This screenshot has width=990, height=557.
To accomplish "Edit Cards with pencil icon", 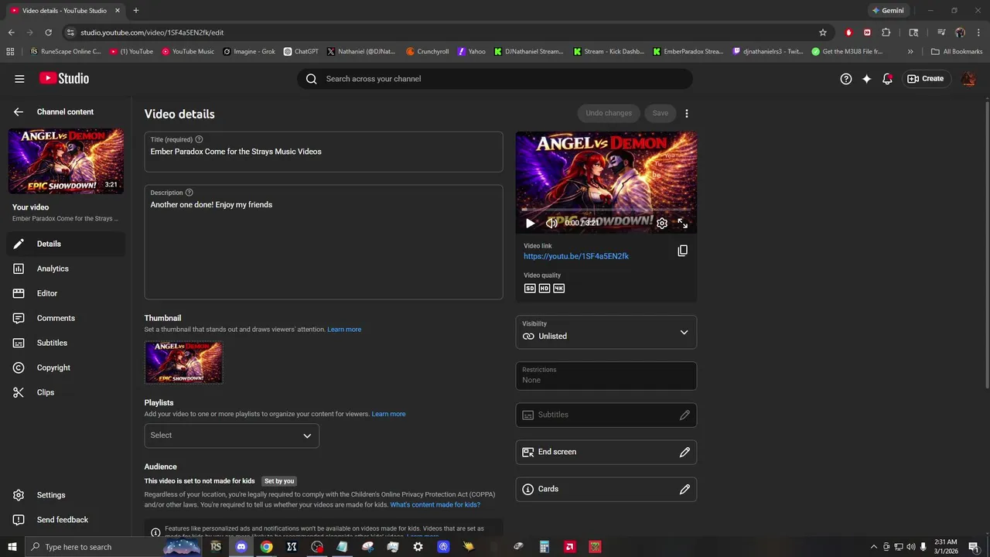I will (x=684, y=489).
